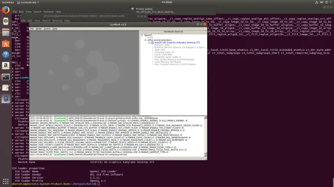The image size is (334, 187).
Task: Collapse the Intel HD Graphics device details
Action: (x=149, y=43)
